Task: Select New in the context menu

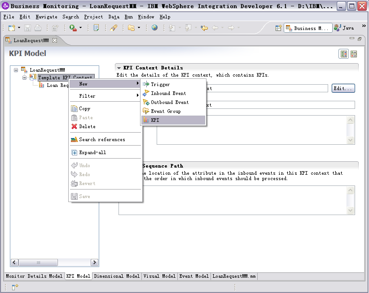Action: [105, 84]
